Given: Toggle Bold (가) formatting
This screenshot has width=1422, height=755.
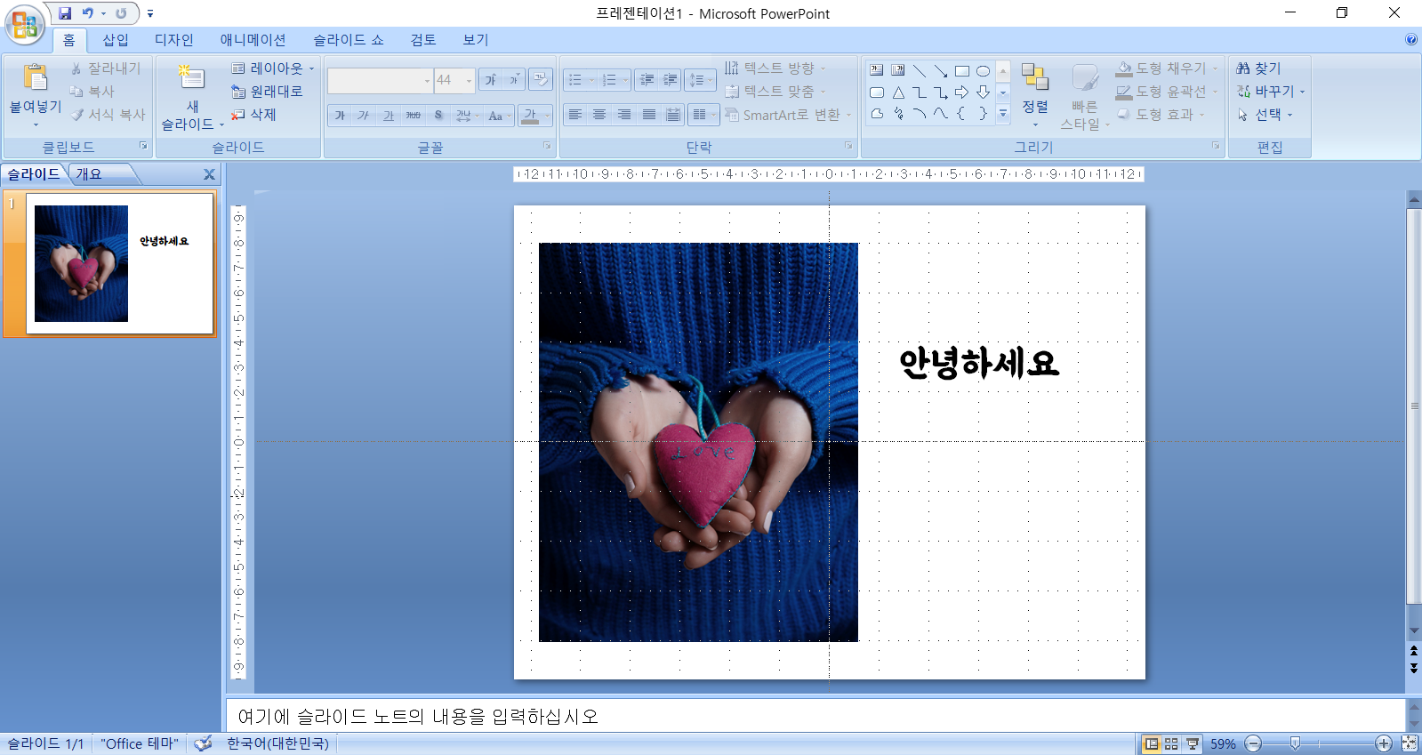Looking at the screenshot, I should pyautogui.click(x=340, y=116).
